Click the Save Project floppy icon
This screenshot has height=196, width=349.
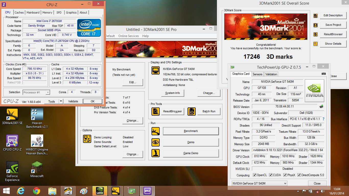(x=316, y=25)
